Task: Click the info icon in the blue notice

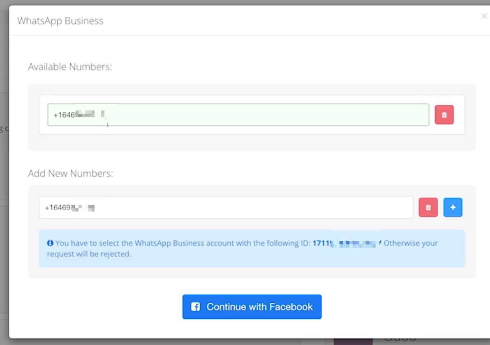Action: click(x=50, y=243)
